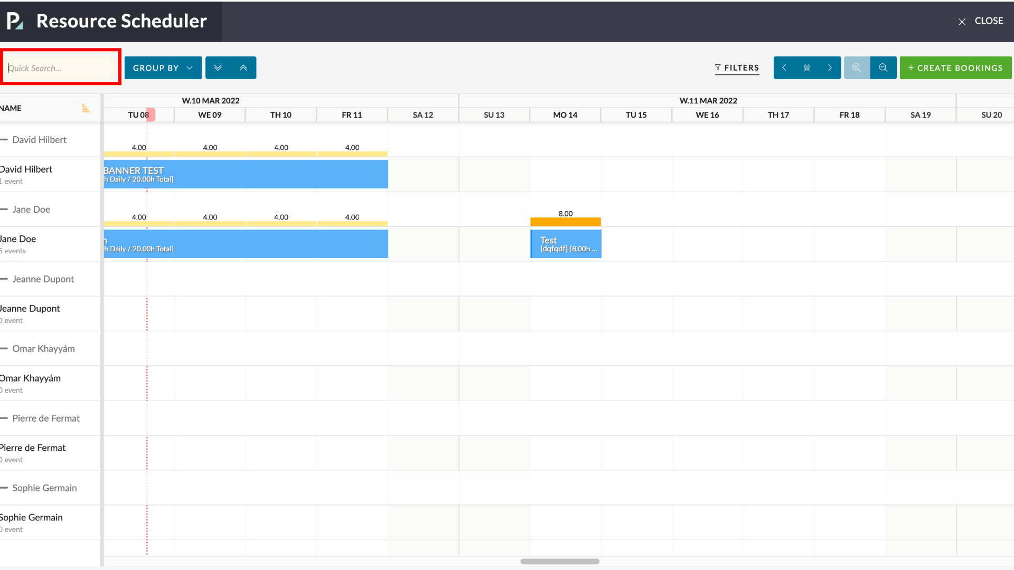The image size is (1014, 570).
Task: Collapse the Sophie Germain group
Action: click(4, 488)
